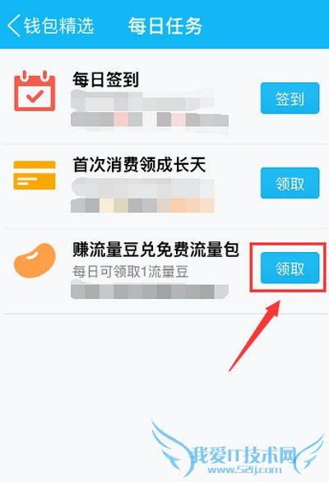Viewport: 329px width, 482px height.
Task: Tap the 我爱IT技术网 watermark logo
Action: tap(243, 455)
